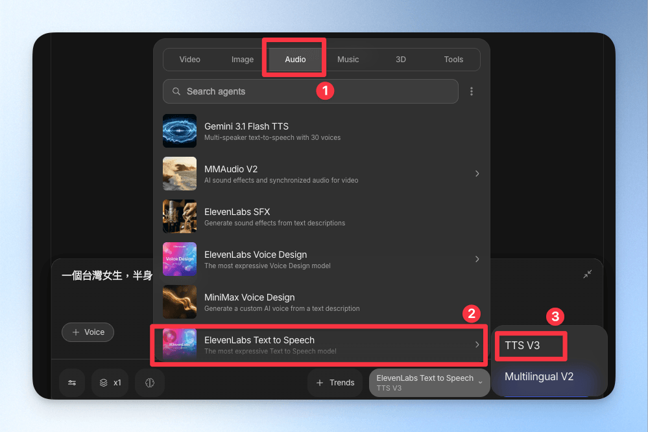Viewport: 648px width, 432px height.
Task: Click The most expressive Voice Design model text
Action: pos(267,266)
